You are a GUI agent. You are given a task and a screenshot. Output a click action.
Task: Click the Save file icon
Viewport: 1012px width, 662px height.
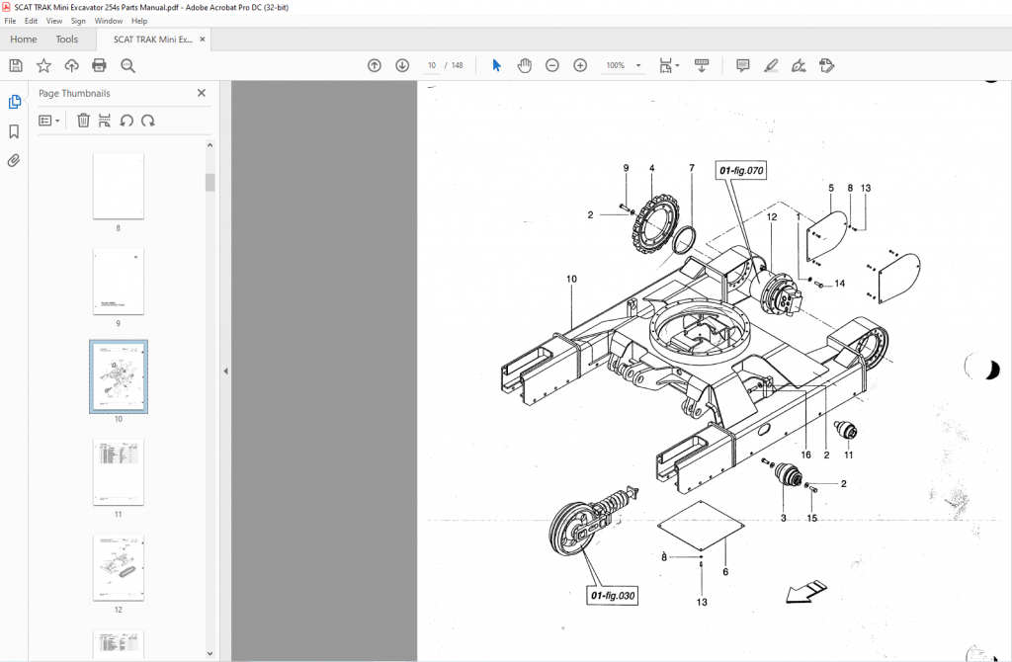click(16, 65)
